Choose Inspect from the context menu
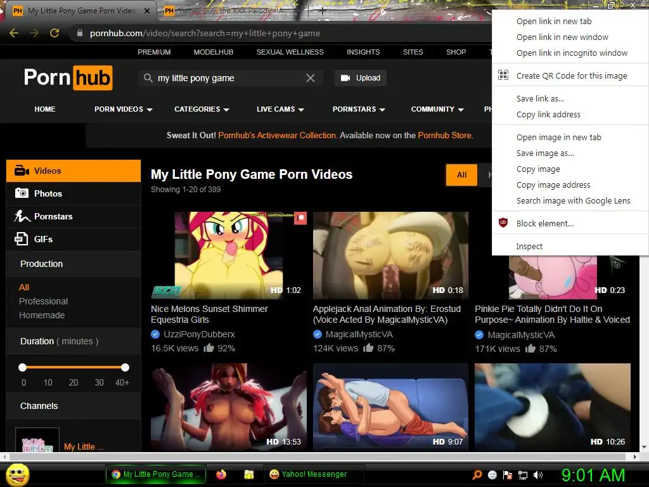This screenshot has width=649, height=487. 570,246
